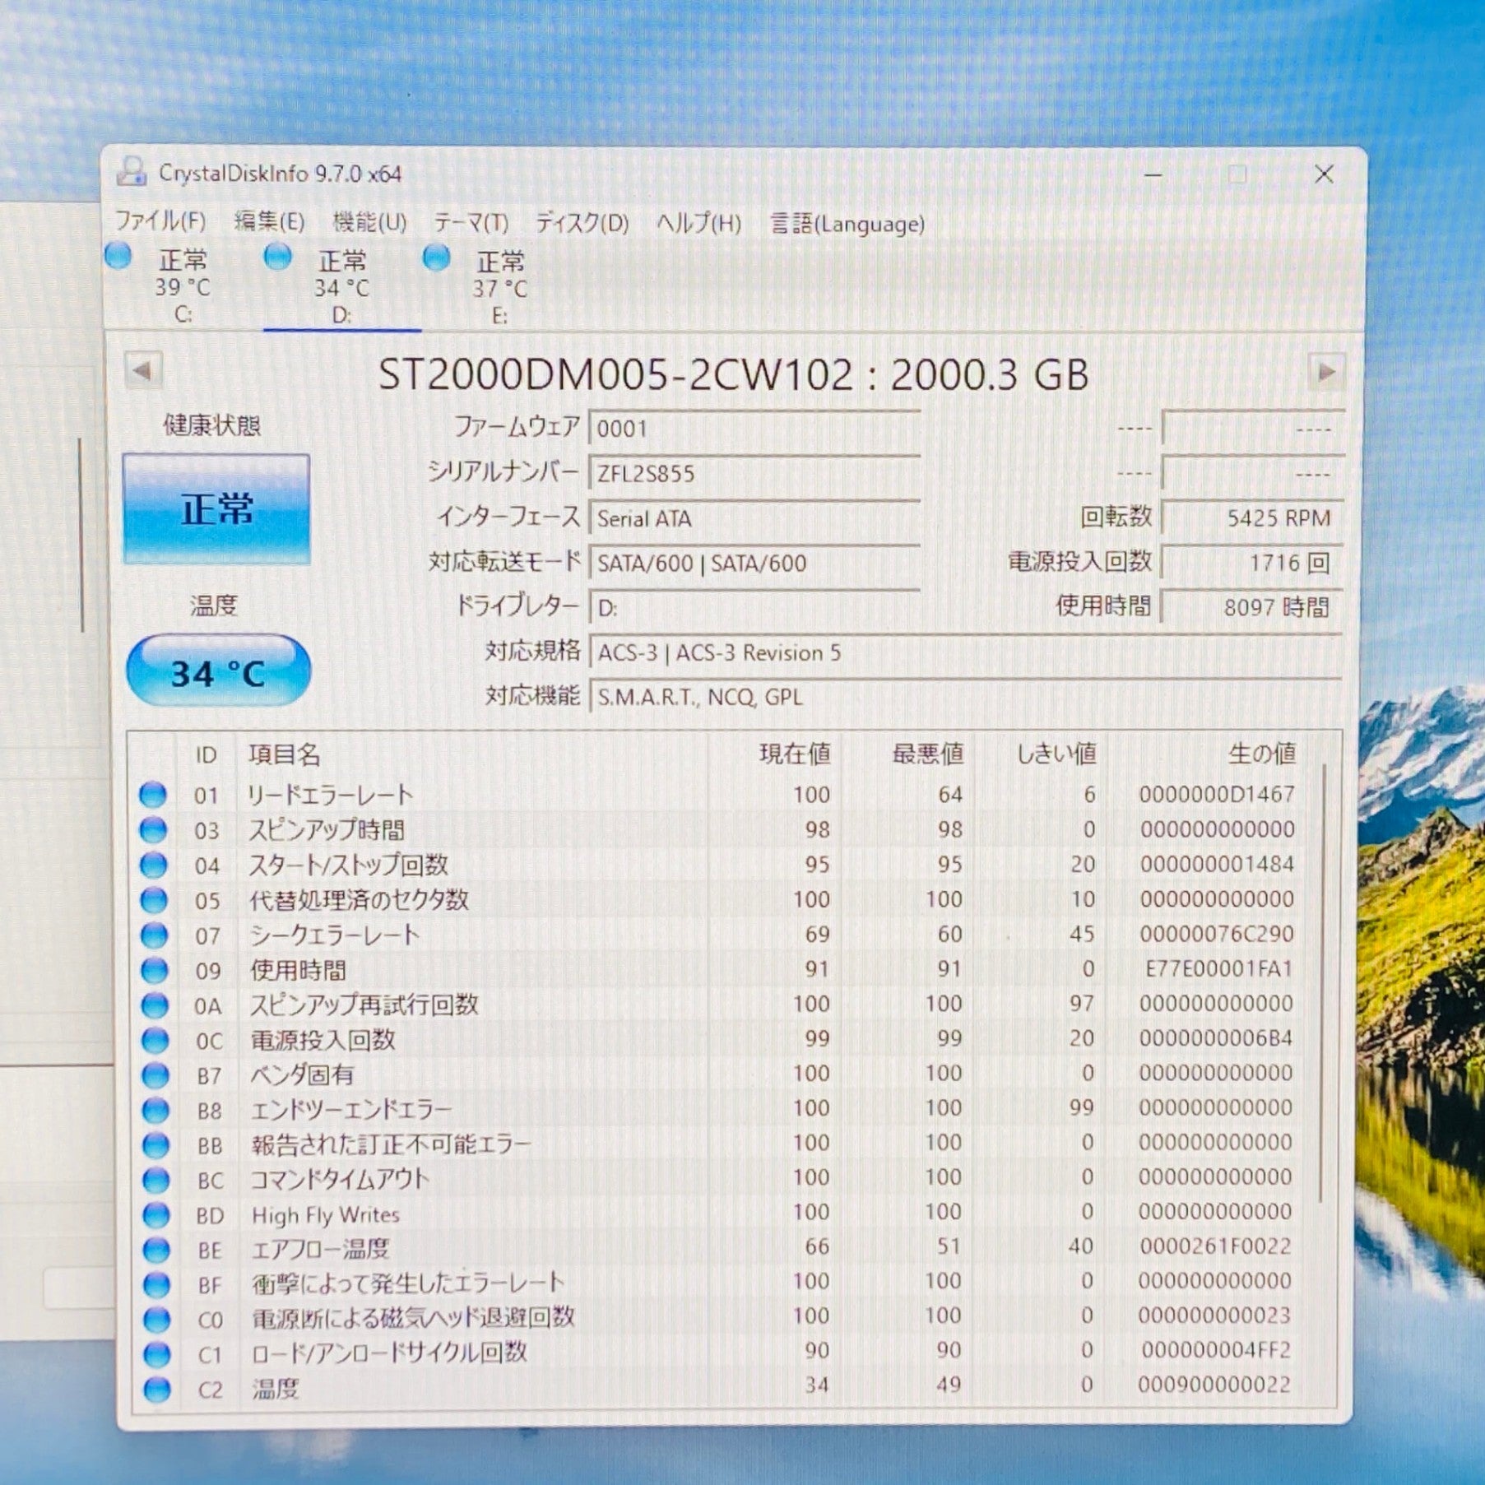Click the blue status orb for drive C:
Image resolution: width=1485 pixels, height=1485 pixels.
pyautogui.click(x=118, y=257)
